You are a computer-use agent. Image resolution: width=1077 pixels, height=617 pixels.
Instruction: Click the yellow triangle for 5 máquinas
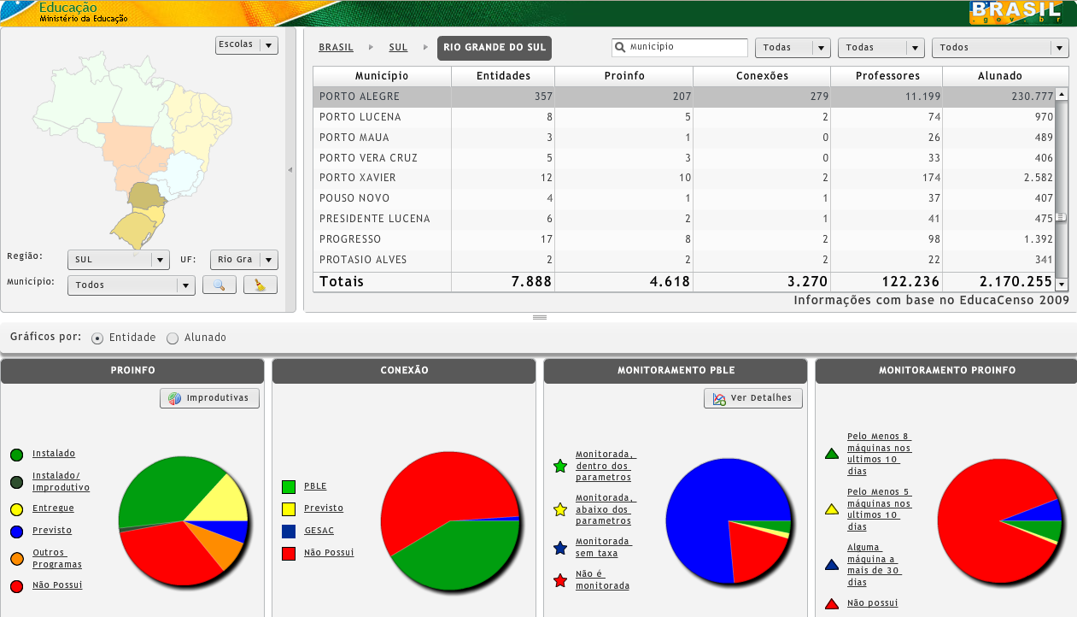click(831, 509)
